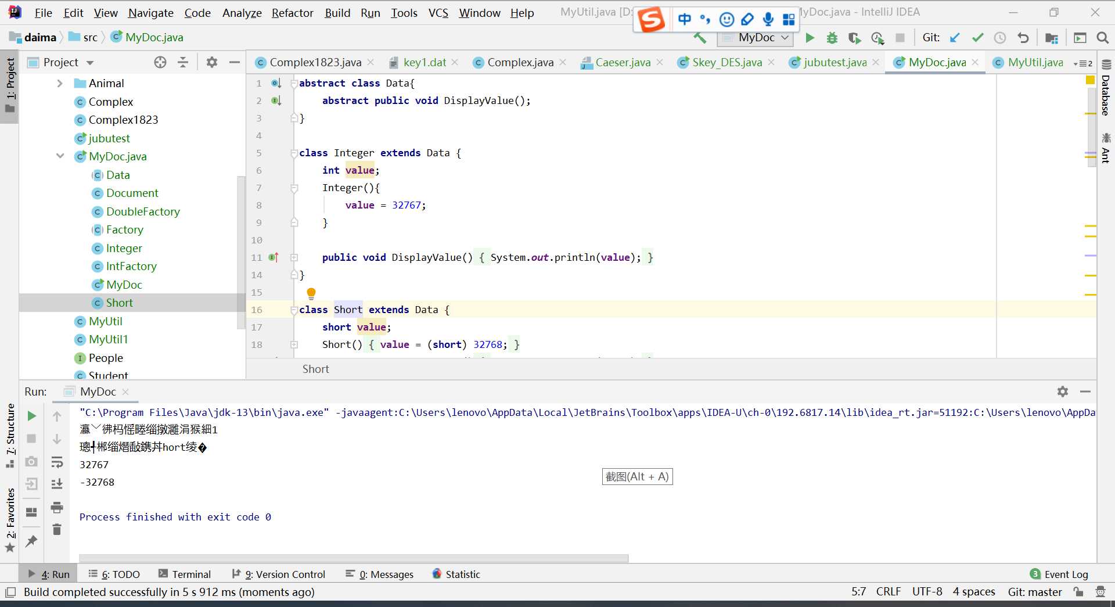Open Project Structure icon in toolbar
Screen dimensions: 1115x607
(1052, 38)
